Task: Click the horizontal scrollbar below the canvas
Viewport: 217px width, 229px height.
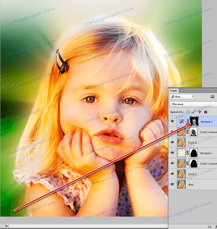Action: [88, 226]
